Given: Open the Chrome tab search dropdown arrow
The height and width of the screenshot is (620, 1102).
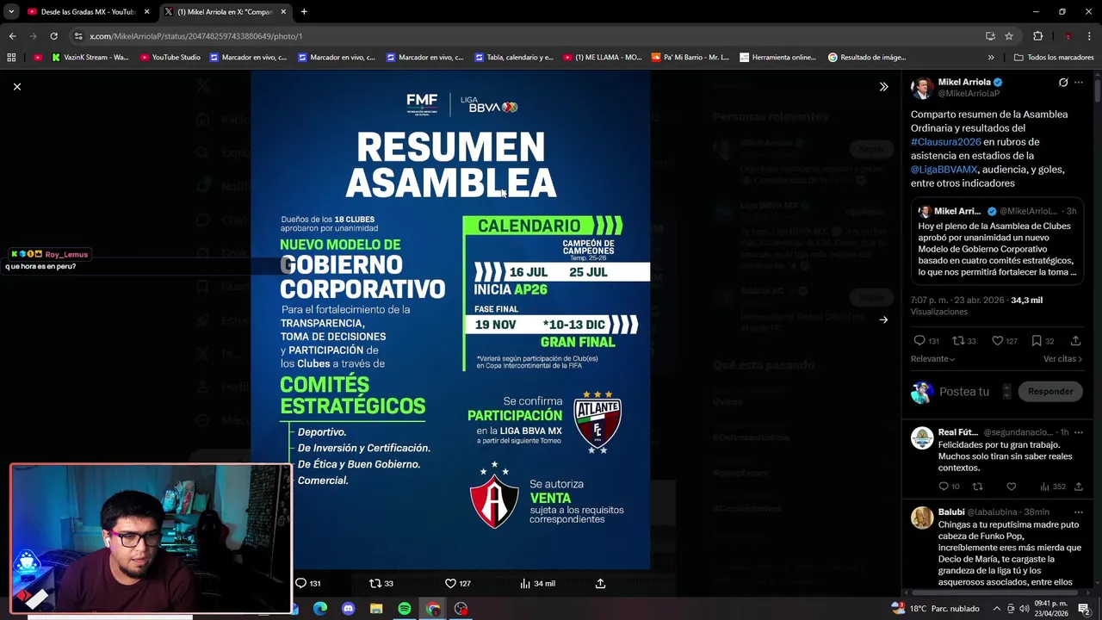Looking at the screenshot, I should (x=11, y=12).
